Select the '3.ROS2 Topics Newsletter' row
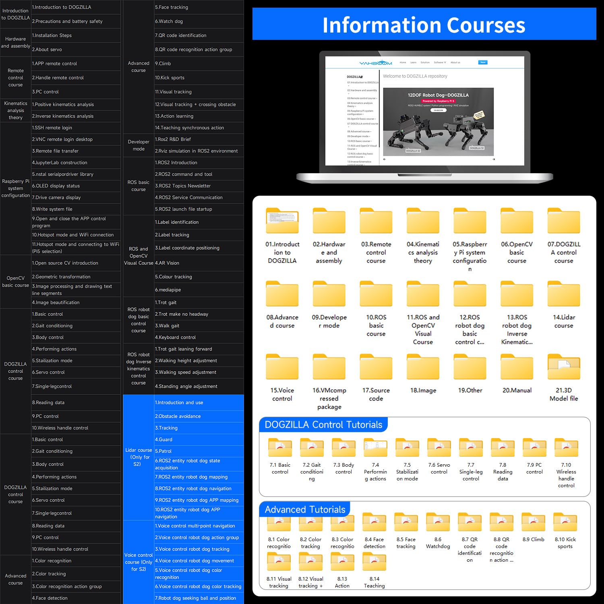 point(199,186)
